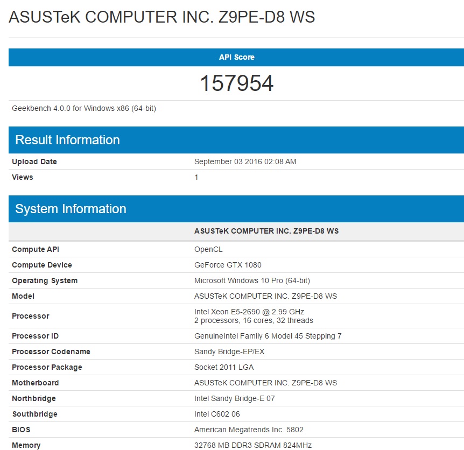
Task: Select Intel Sandy Bridge-E 07 value
Action: [234, 398]
